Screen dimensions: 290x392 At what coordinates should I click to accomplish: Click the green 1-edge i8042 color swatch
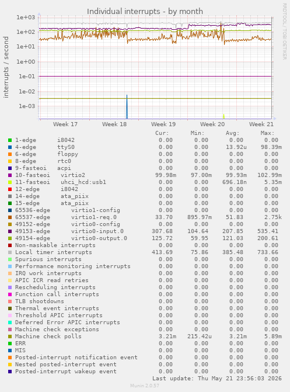(x=10, y=140)
